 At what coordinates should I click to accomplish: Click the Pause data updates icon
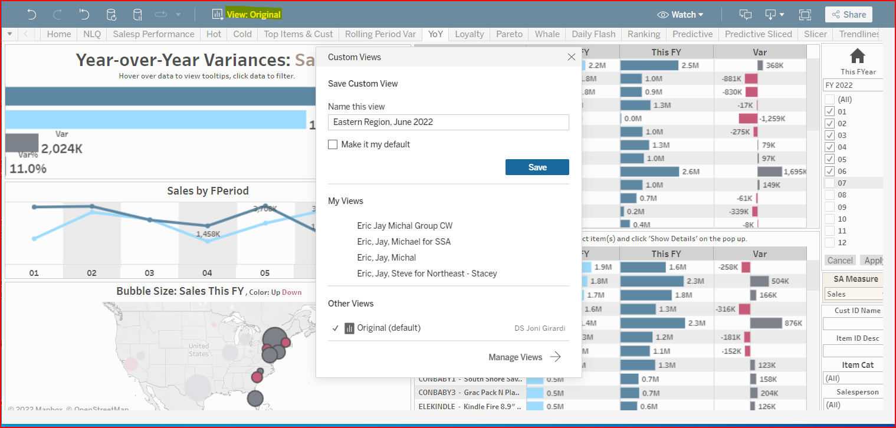click(137, 15)
